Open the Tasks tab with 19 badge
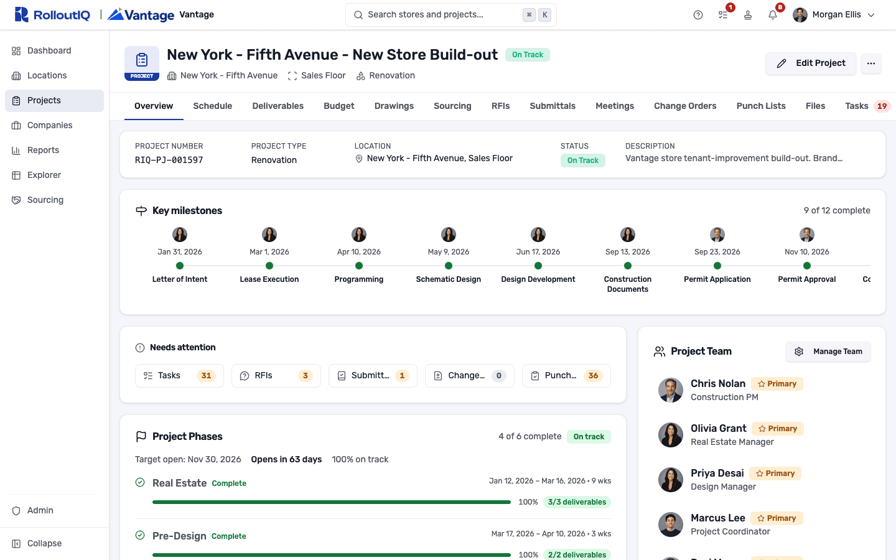 click(867, 106)
